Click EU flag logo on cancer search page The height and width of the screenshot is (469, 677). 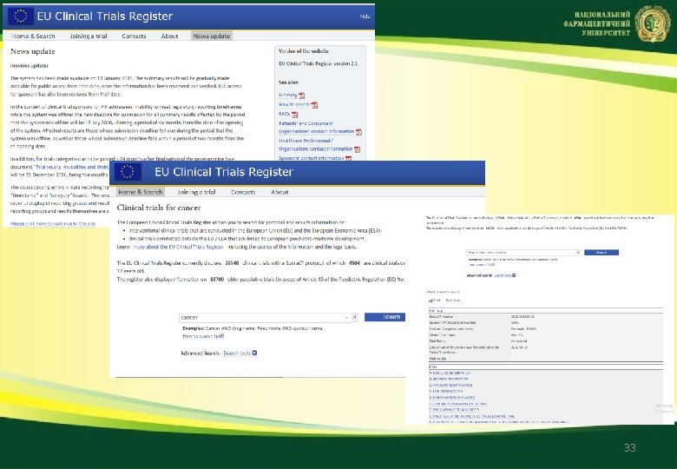[128, 171]
